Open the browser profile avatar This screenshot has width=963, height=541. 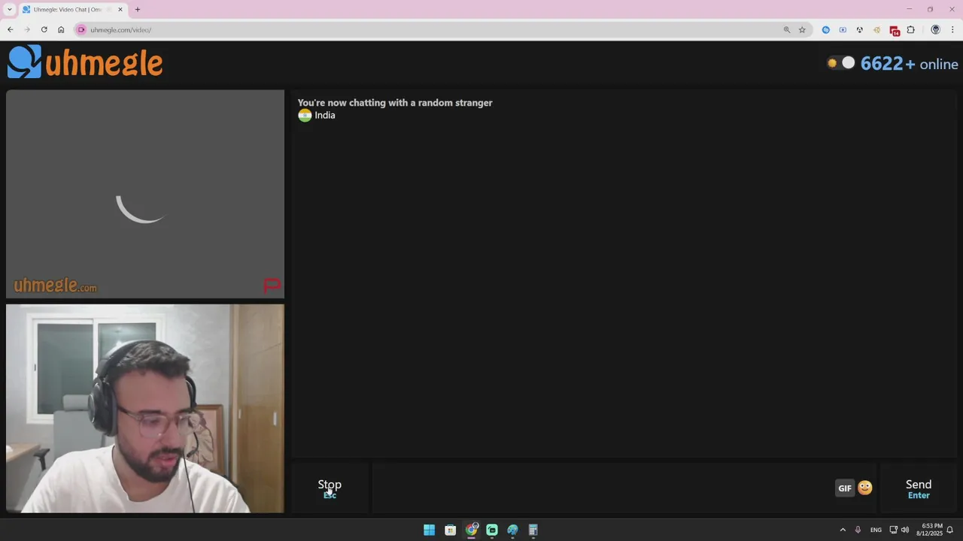coord(935,30)
